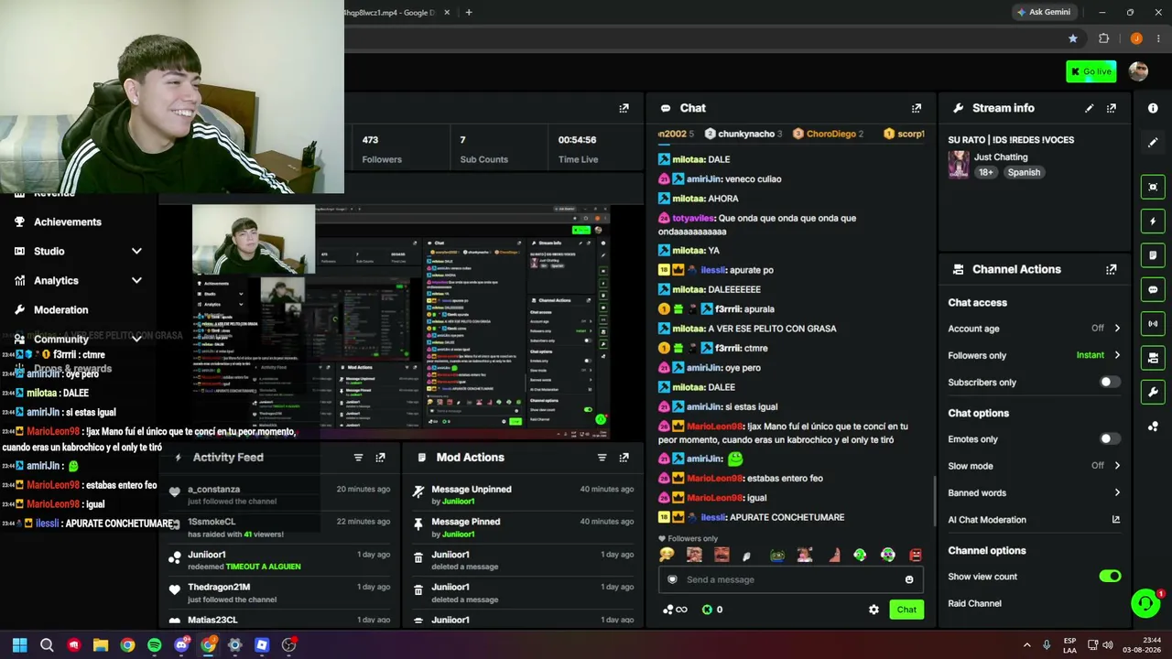The height and width of the screenshot is (659, 1172).
Task: Toggle the broadcast signal widget in sidebar
Action: [x=1153, y=323]
